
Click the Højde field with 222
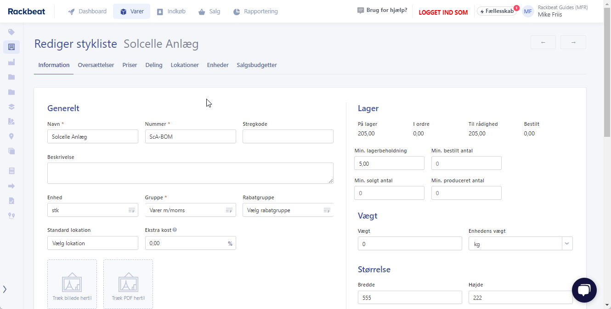pyautogui.click(x=520, y=297)
